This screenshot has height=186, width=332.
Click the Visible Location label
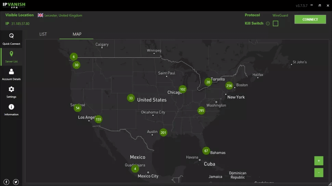[20, 15]
